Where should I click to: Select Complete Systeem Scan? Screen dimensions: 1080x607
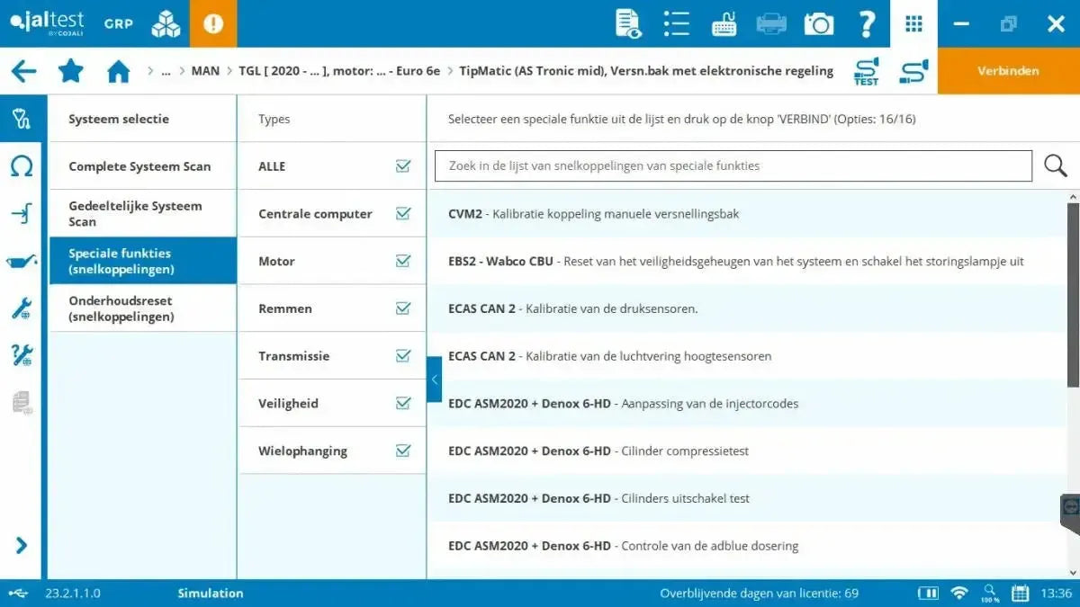142,165
